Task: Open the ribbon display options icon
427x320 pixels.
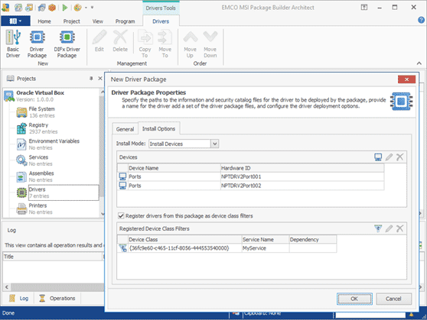Action: pyautogui.click(x=364, y=8)
